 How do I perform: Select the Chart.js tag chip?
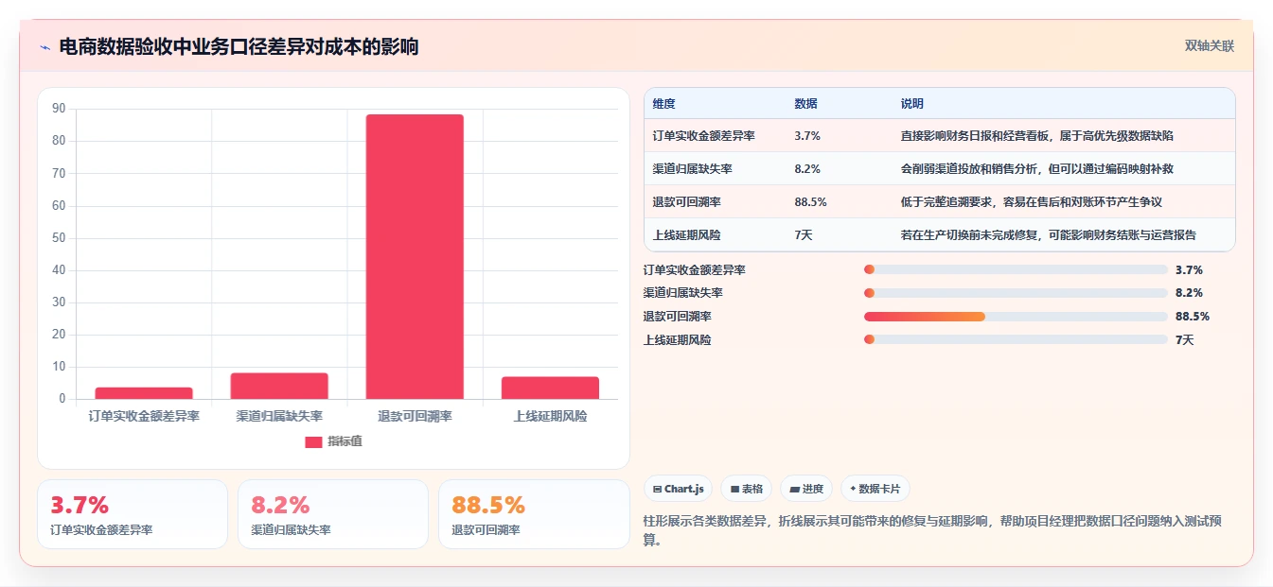(x=678, y=489)
